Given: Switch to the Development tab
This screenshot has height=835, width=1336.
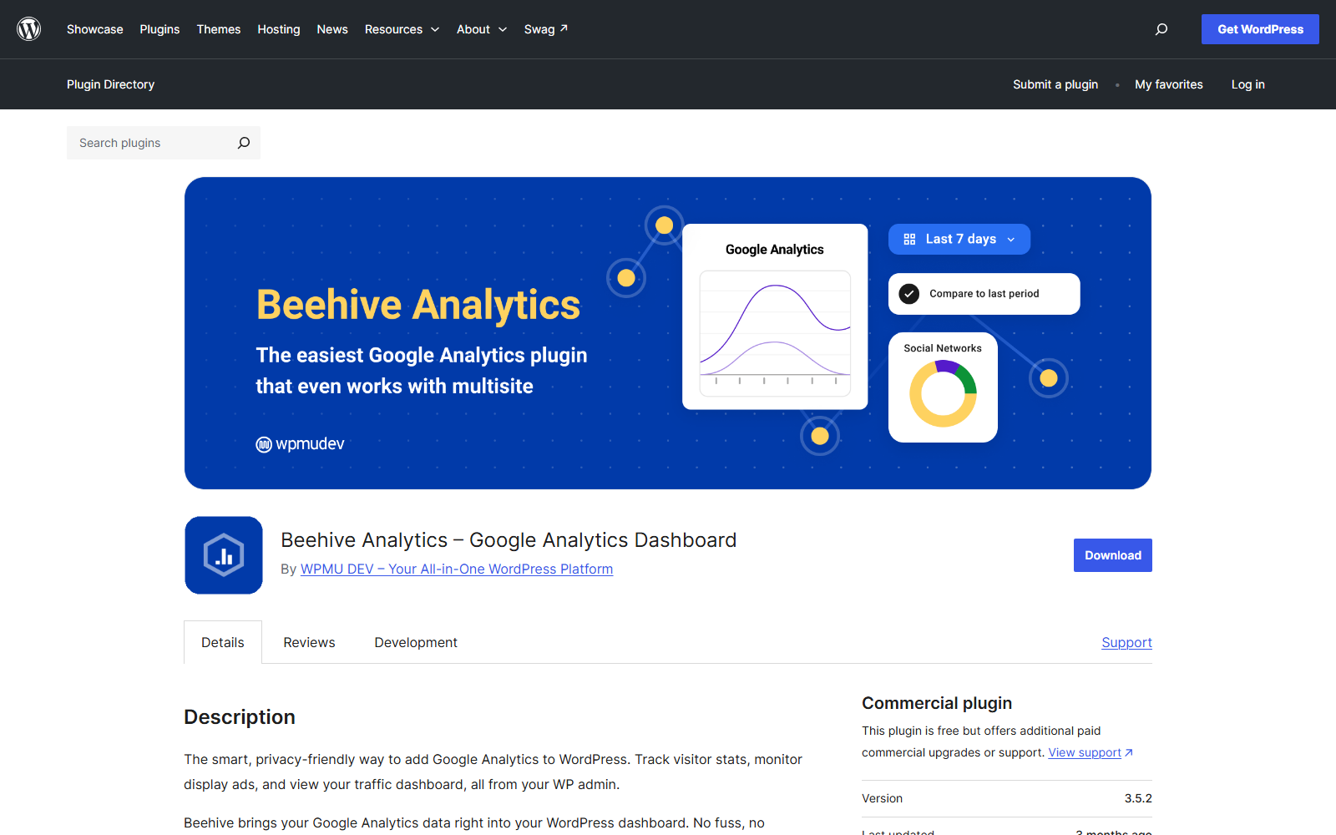Looking at the screenshot, I should [416, 642].
